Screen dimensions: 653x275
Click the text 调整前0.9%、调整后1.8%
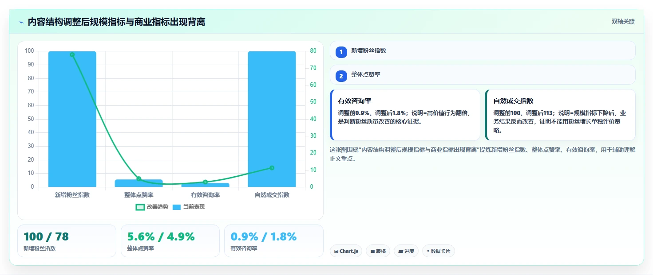(372, 113)
